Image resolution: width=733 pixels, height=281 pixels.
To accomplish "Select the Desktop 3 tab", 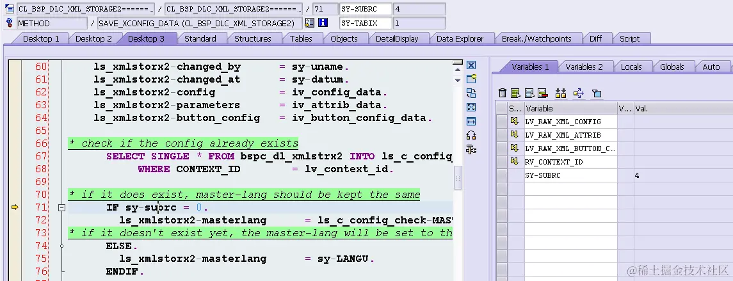I will coord(147,39).
